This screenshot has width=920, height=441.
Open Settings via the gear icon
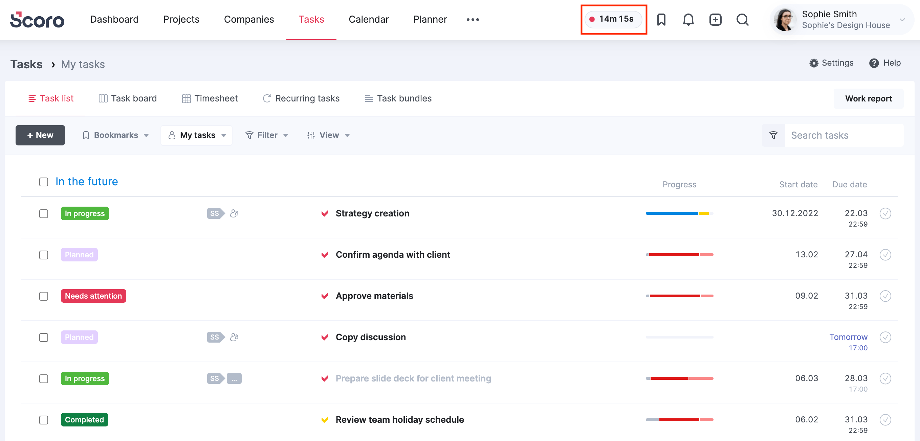[831, 63]
